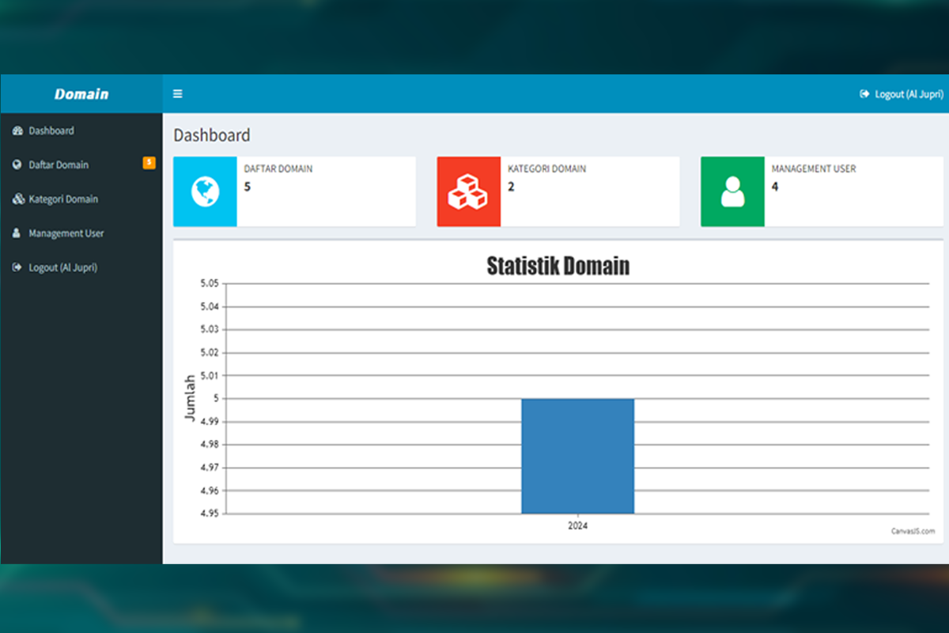Click Logout (Al Jupri) in sidebar
The height and width of the screenshot is (633, 949).
pyautogui.click(x=62, y=267)
